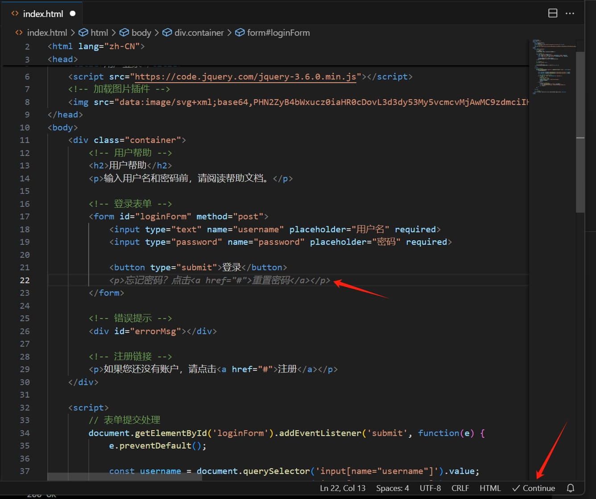596x499 pixels.
Task: Open more editor actions via ellipsis icon
Action: 570,13
